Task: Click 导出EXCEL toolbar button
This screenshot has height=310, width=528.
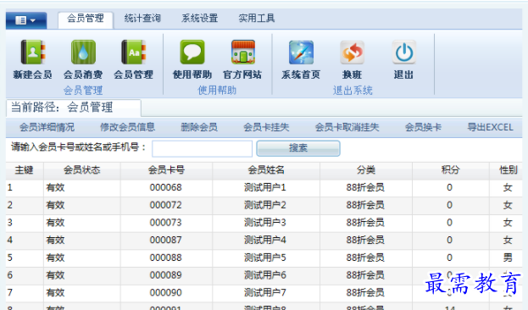Action: pyautogui.click(x=490, y=127)
